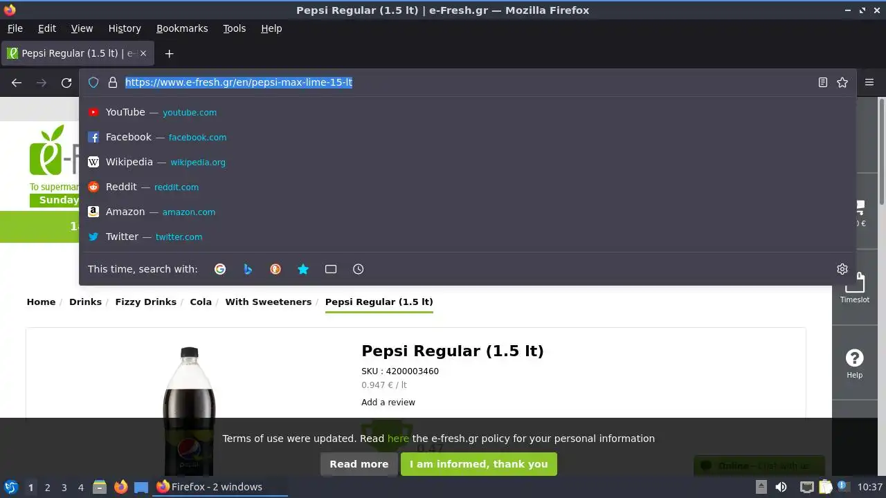Click the 10:37 clock

tap(870, 487)
